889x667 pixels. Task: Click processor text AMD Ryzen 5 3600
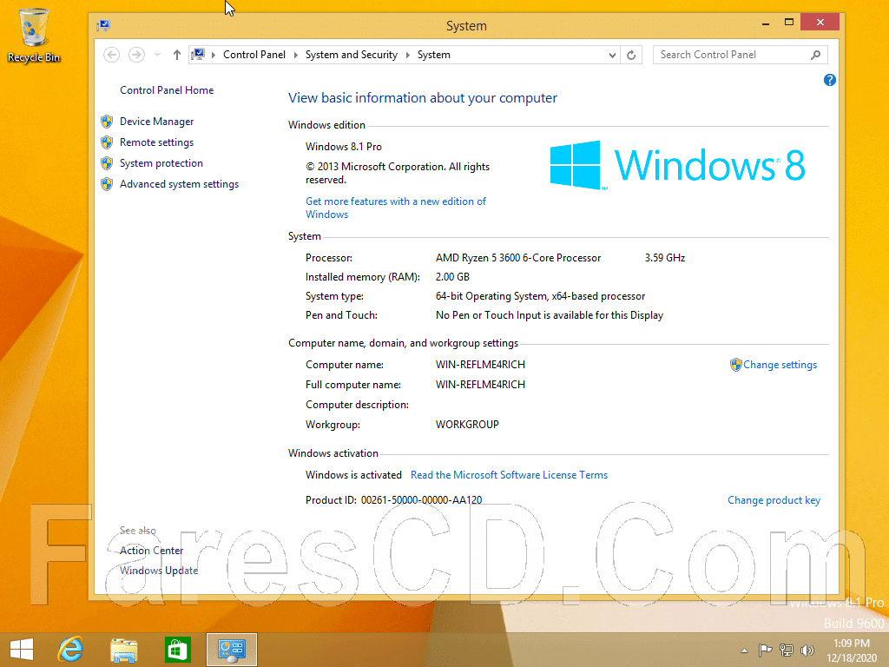(x=518, y=257)
